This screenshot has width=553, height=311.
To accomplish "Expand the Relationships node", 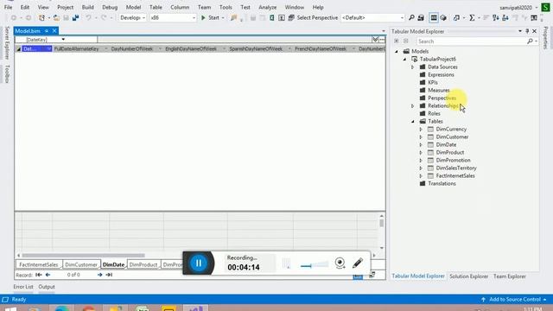I will tap(413, 105).
